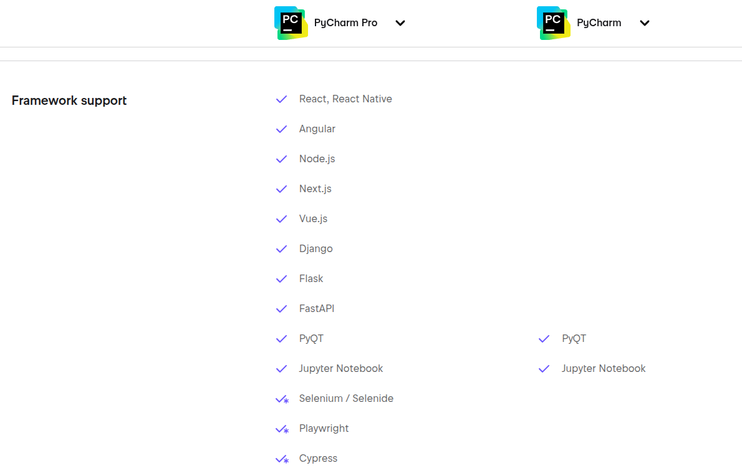The image size is (742, 473).
Task: Click the Cypress entry
Action: pos(318,458)
